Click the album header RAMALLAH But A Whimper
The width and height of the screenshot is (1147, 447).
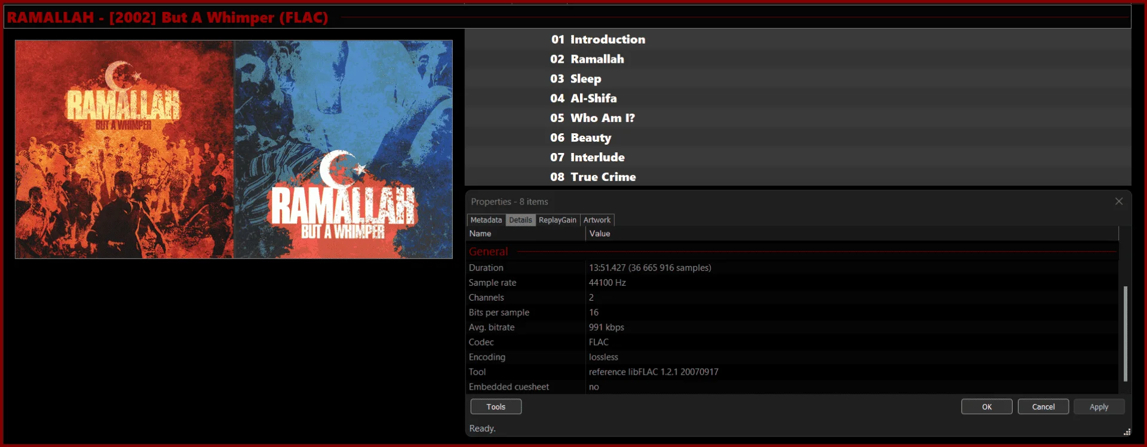coord(167,17)
